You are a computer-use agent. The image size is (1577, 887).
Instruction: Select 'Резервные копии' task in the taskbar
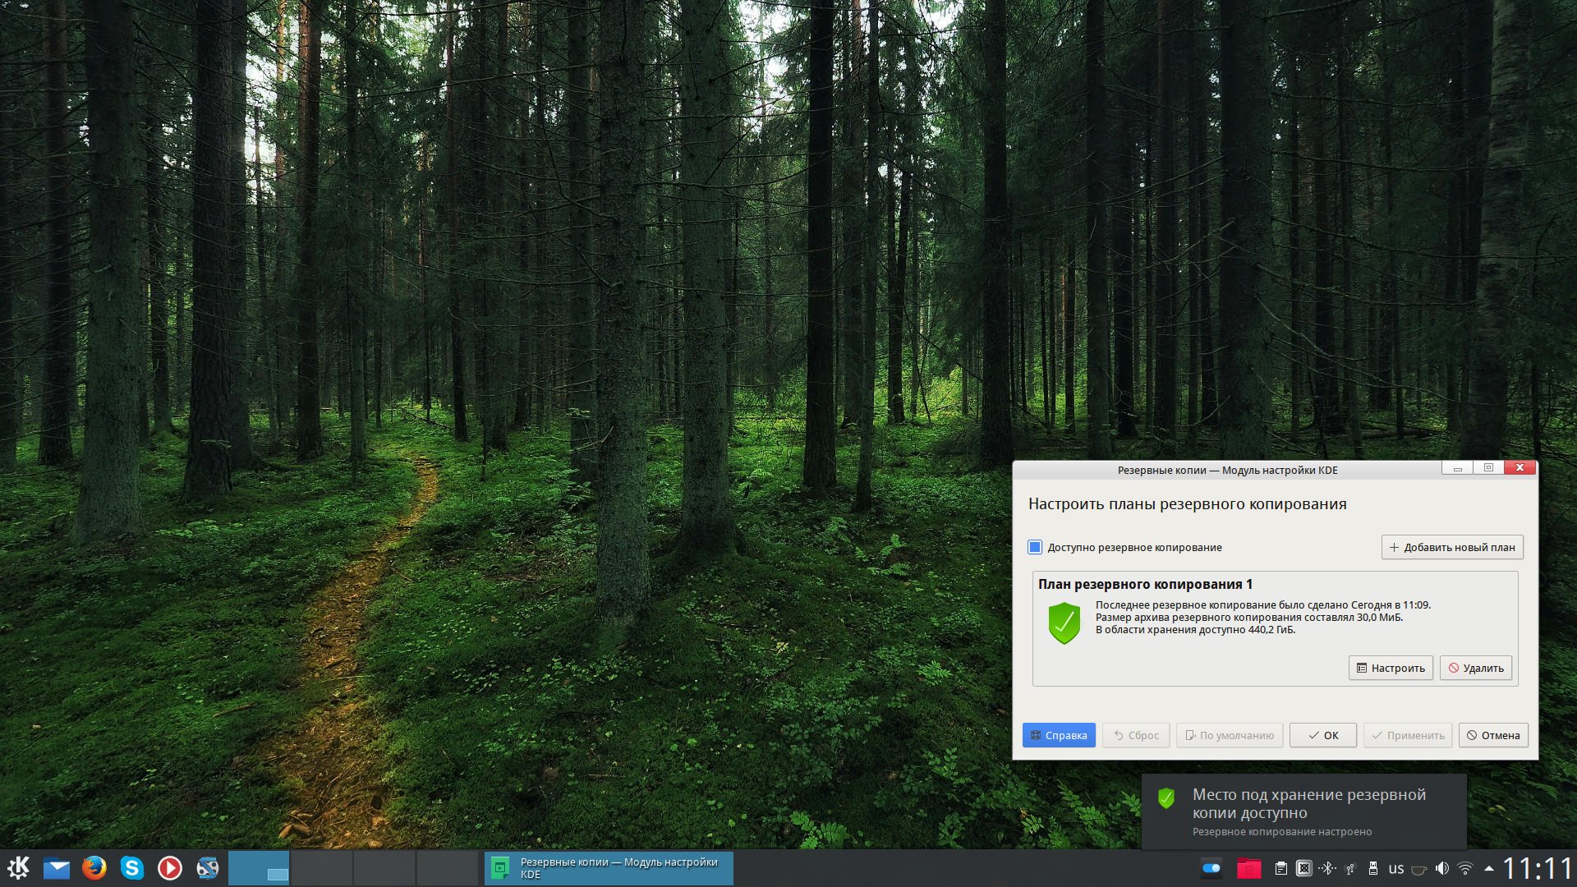(x=608, y=868)
